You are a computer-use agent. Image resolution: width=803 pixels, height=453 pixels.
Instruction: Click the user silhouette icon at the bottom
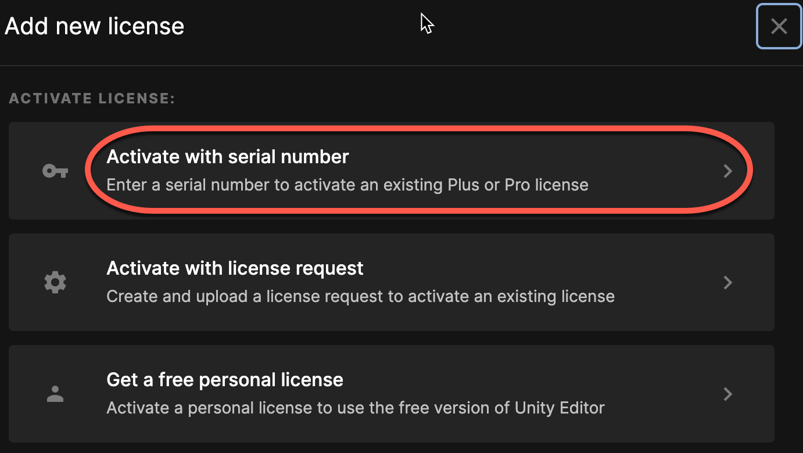55,394
